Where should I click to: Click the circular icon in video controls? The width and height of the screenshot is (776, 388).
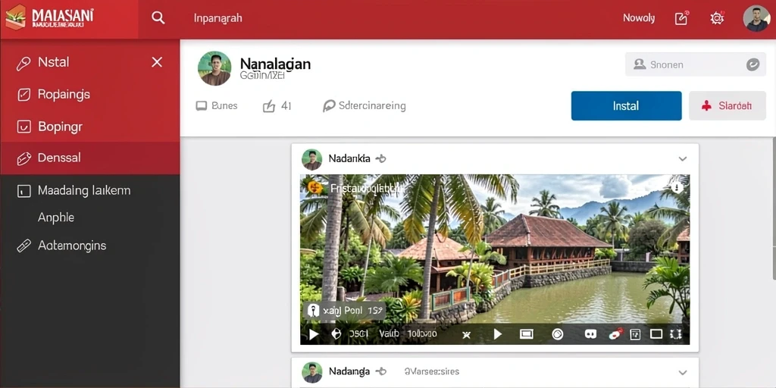coord(557,334)
